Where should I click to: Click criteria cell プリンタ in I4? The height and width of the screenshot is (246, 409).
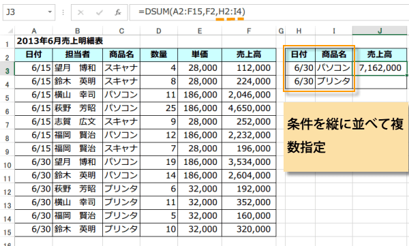coord(334,82)
